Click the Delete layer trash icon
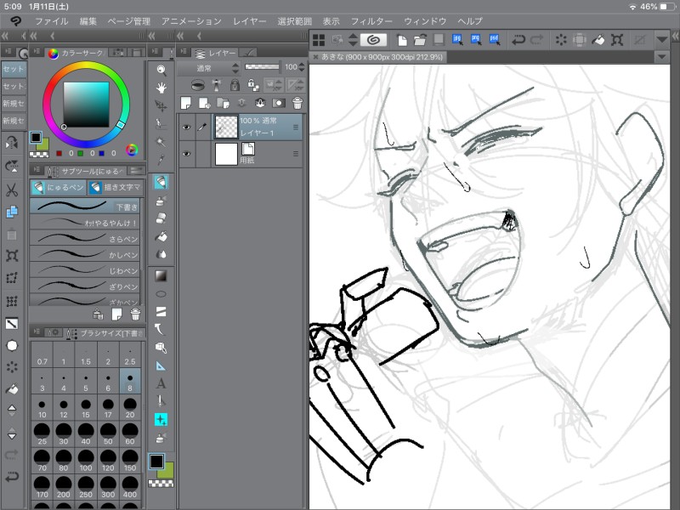 (297, 103)
